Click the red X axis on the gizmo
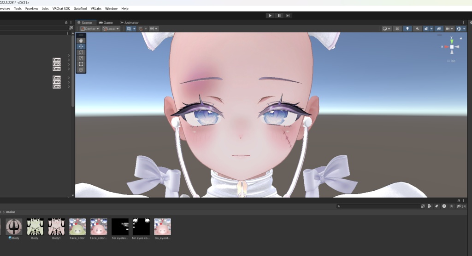 pos(446,47)
